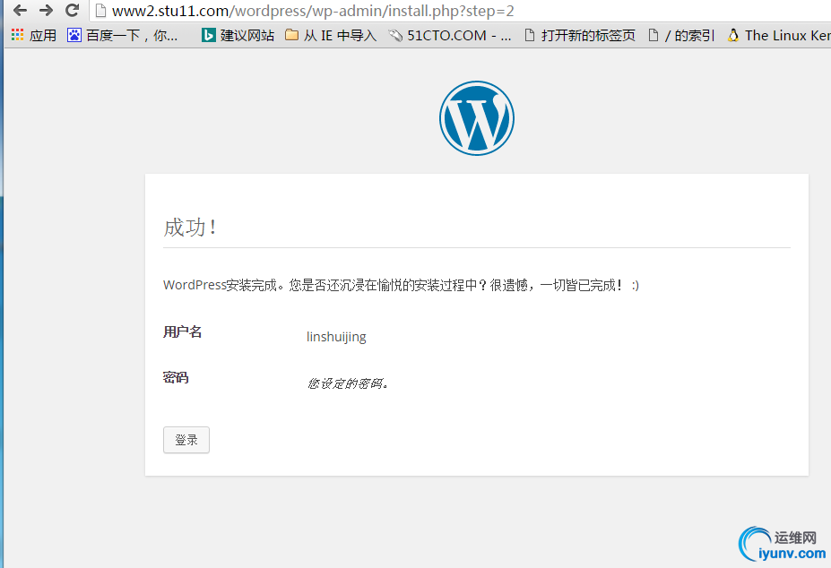Click the WordPress logo
831x568 pixels.
coord(476,118)
